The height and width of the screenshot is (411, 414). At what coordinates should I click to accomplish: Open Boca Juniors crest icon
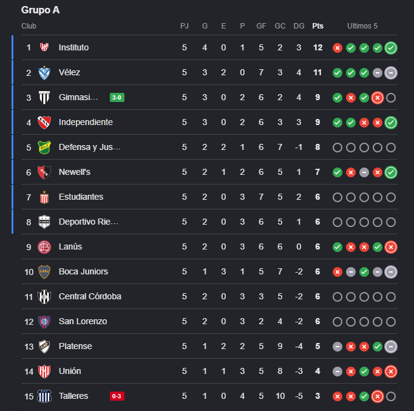44,271
